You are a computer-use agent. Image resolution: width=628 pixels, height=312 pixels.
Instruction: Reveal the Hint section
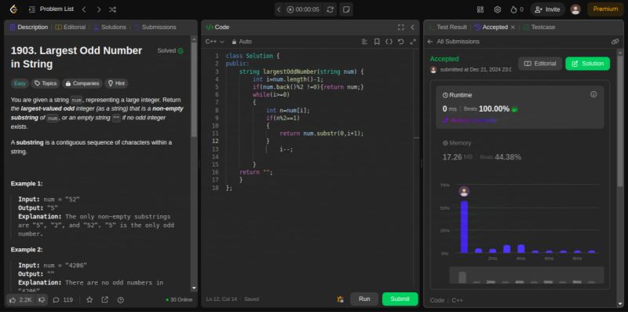pos(116,83)
